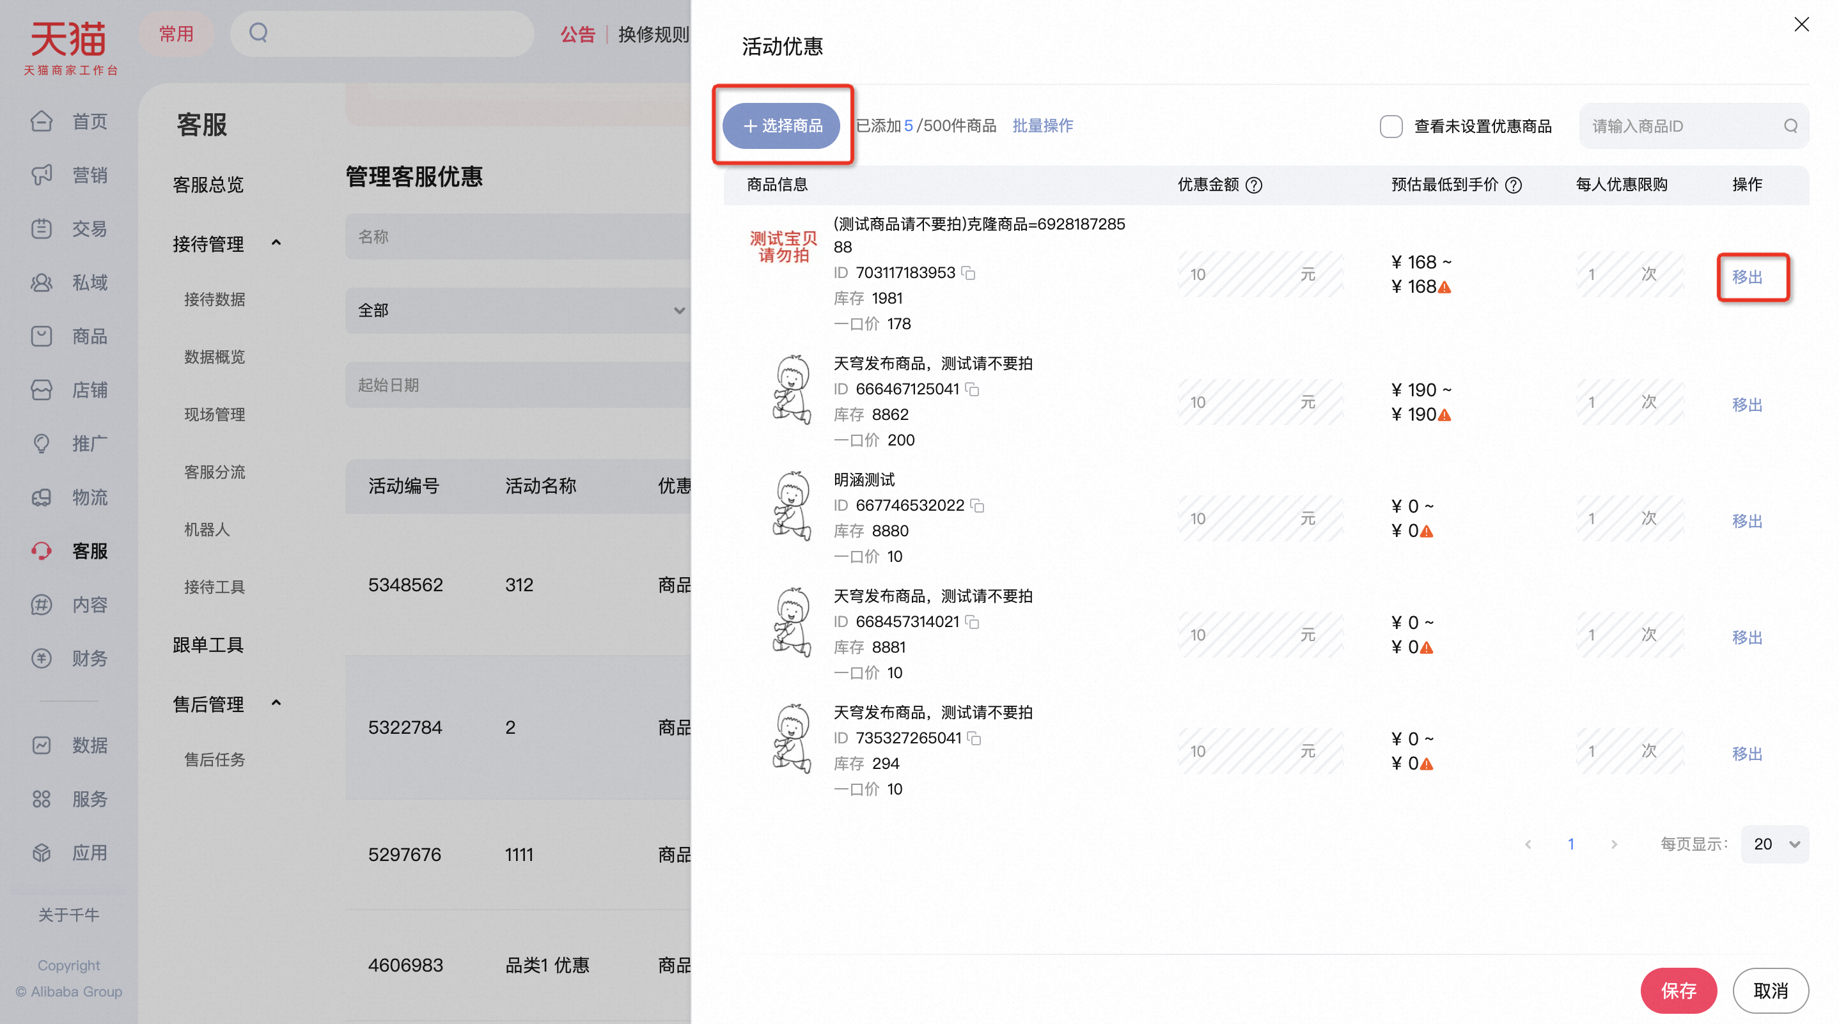Copy product ID 735327265041

[974, 738]
